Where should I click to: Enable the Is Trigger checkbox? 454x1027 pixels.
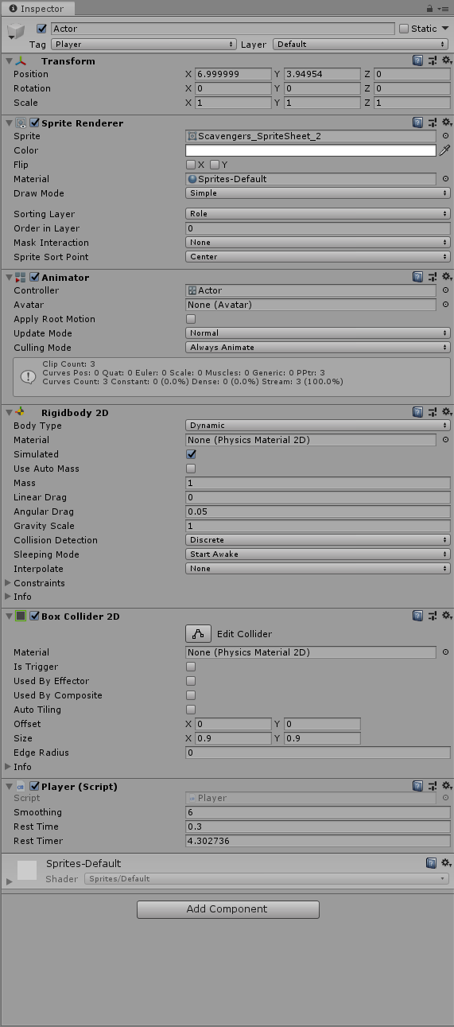point(191,667)
